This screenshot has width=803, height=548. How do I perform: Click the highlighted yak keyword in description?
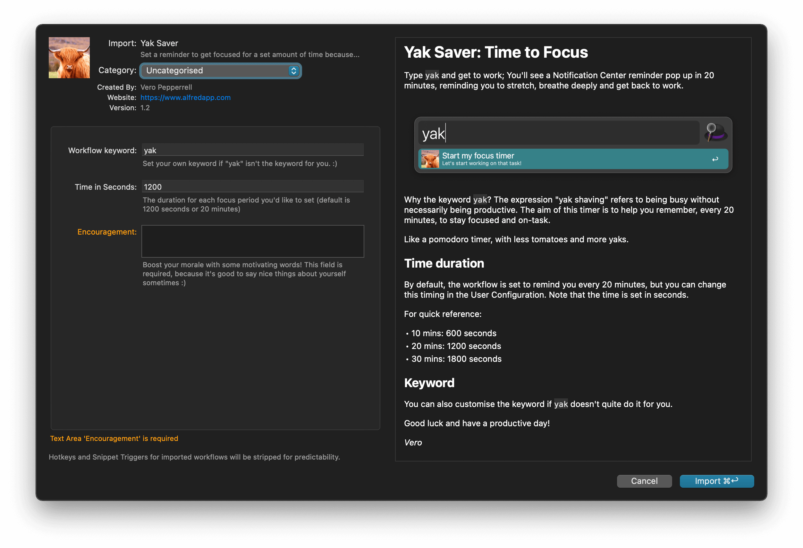tap(432, 75)
